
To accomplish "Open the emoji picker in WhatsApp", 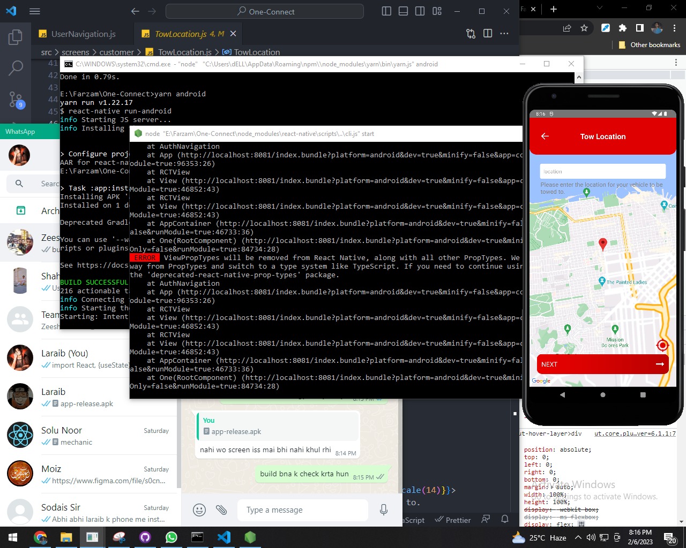I will [x=199, y=510].
